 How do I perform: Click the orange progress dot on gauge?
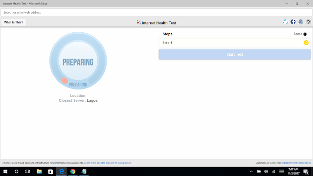(65, 80)
